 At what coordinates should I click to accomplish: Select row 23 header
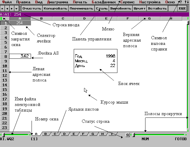[5, 128]
